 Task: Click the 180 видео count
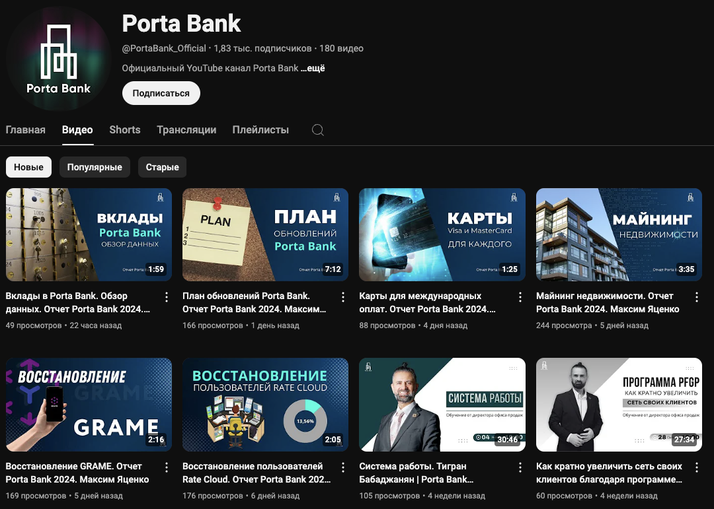coord(342,48)
